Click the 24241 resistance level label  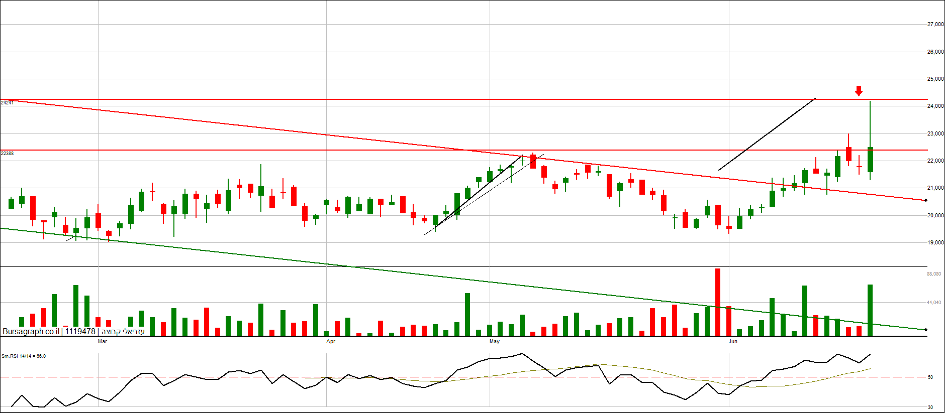tap(7, 103)
